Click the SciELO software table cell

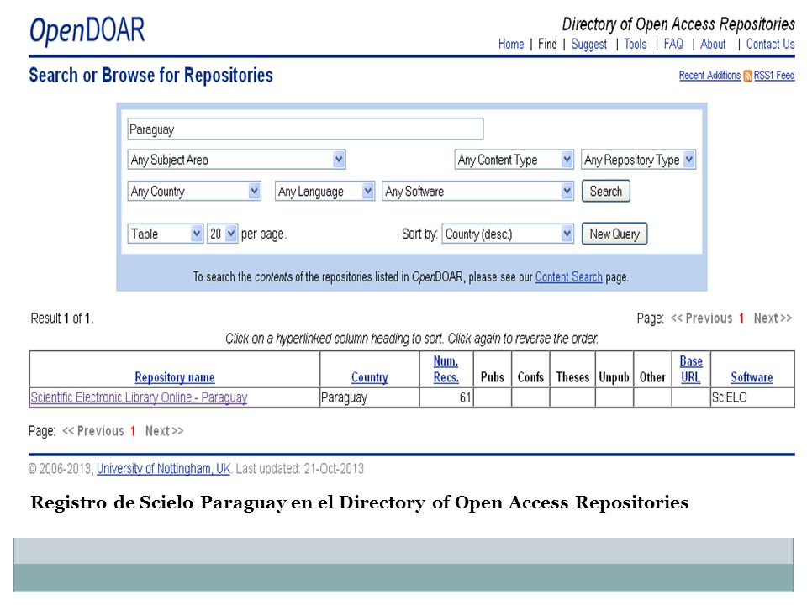752,397
